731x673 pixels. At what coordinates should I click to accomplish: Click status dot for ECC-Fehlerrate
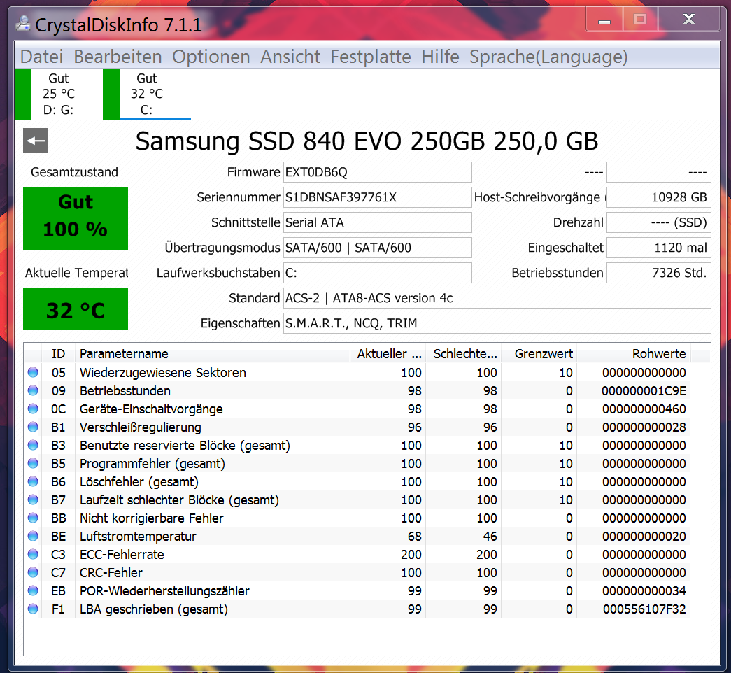(33, 554)
